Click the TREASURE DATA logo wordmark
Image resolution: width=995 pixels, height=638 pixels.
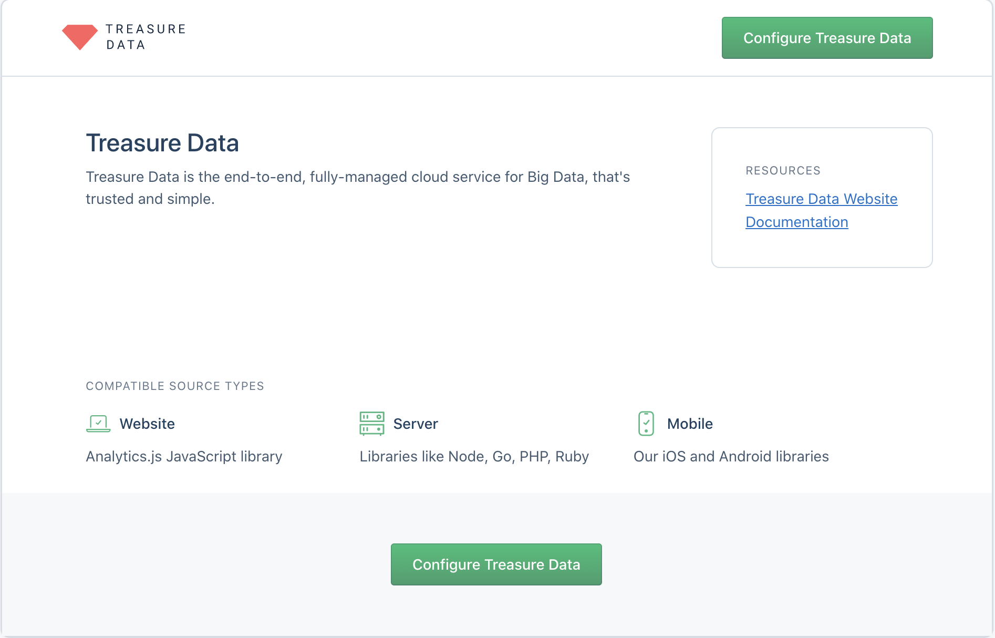pyautogui.click(x=146, y=37)
